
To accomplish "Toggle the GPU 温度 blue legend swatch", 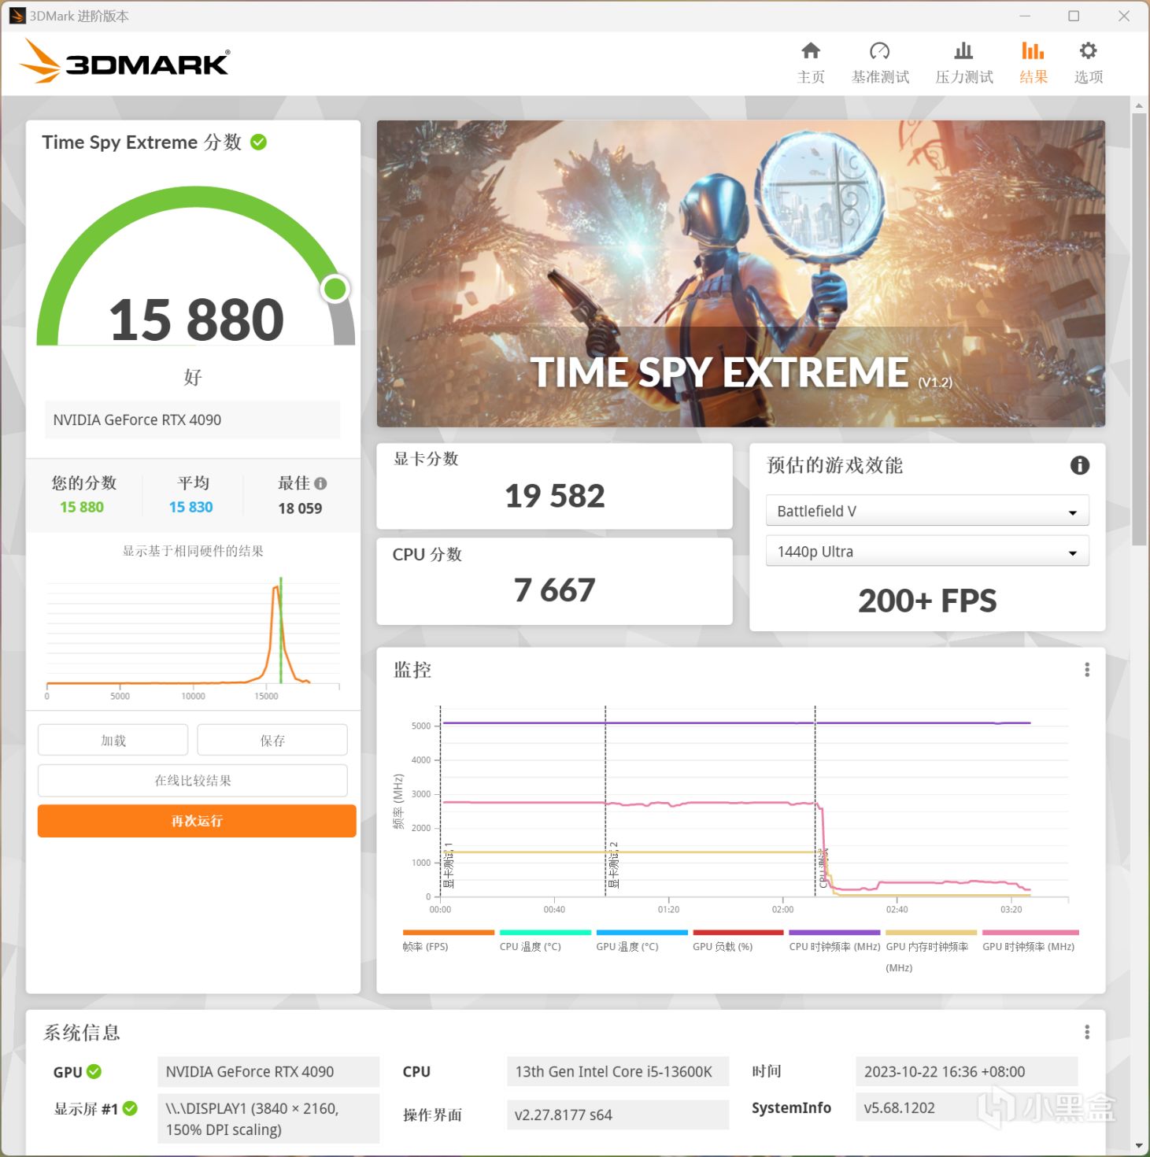I will coord(642,933).
